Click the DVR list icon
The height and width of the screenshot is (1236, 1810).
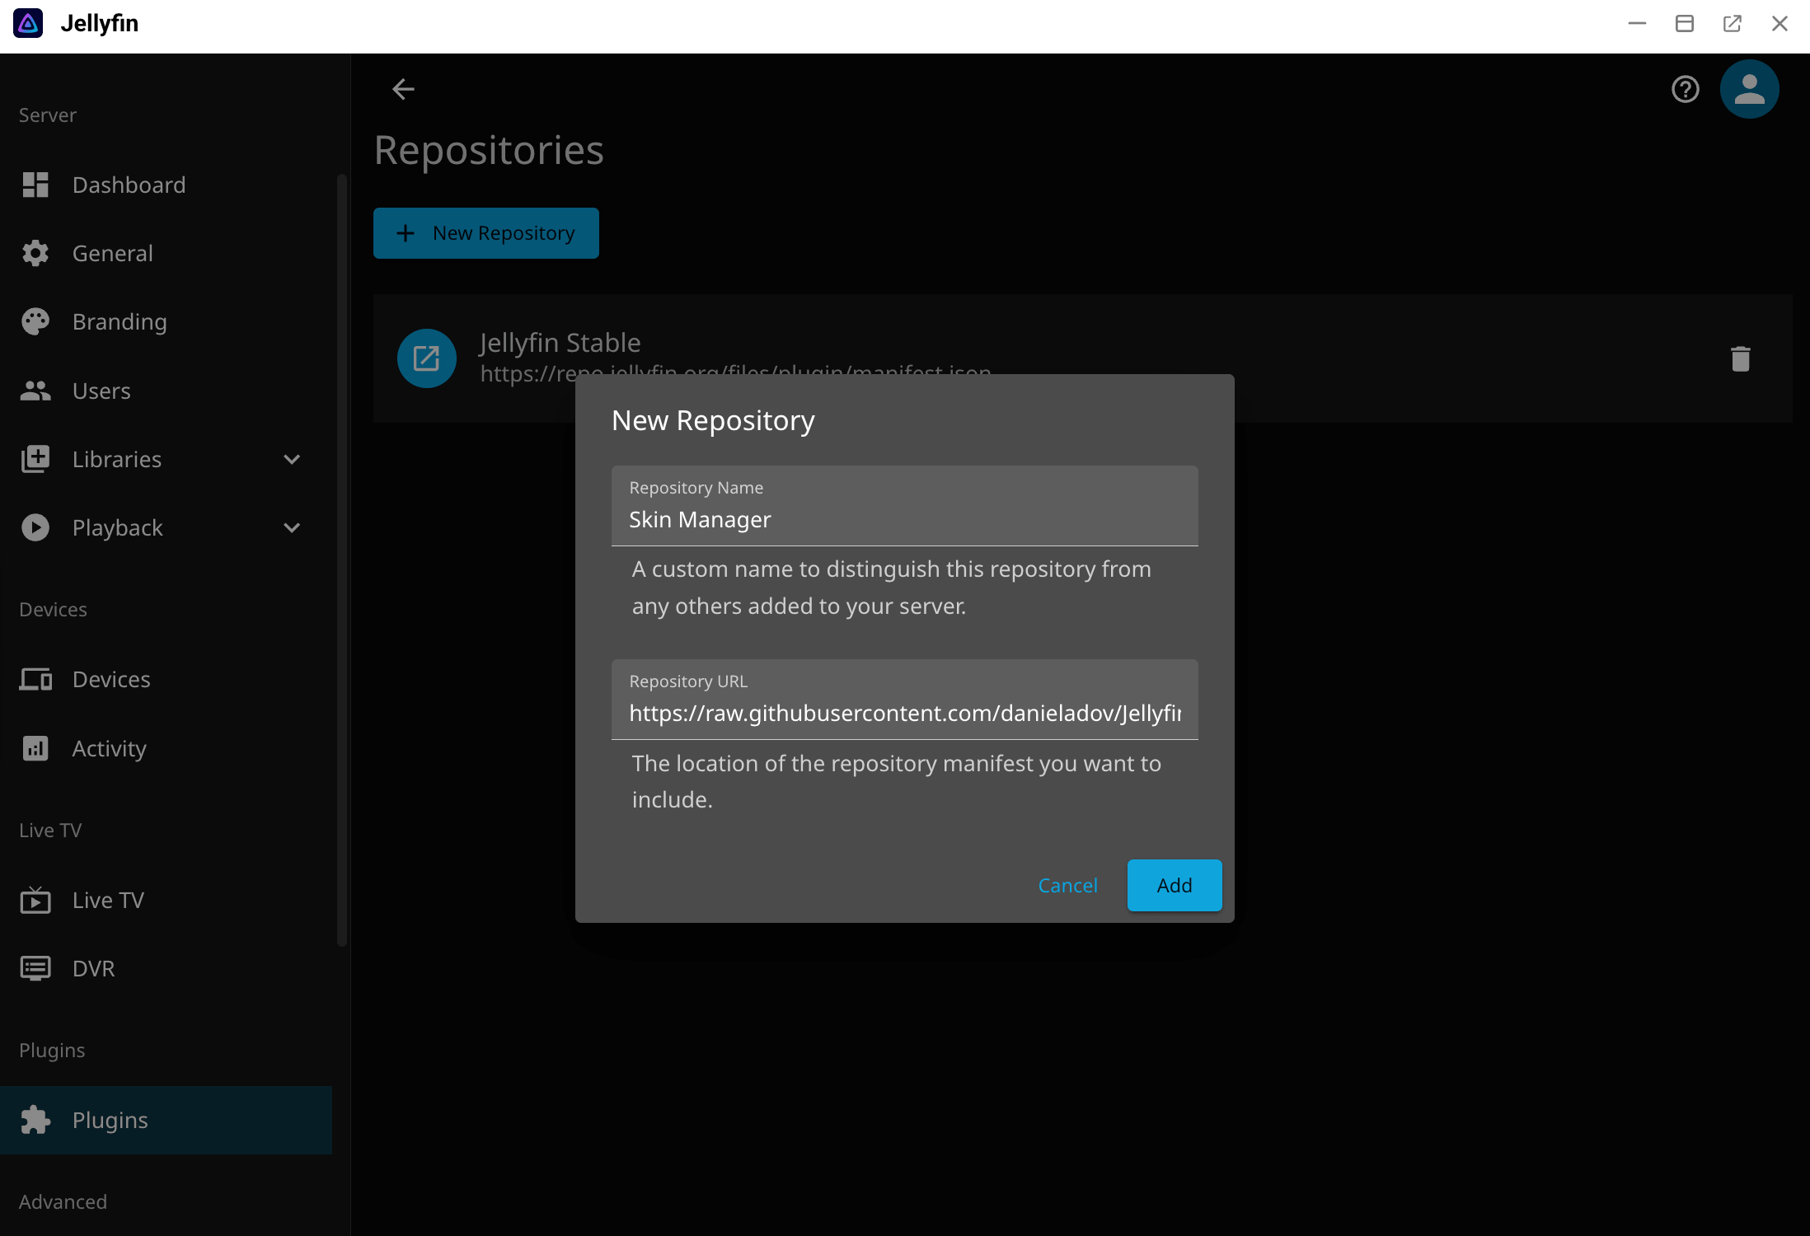pos(35,968)
